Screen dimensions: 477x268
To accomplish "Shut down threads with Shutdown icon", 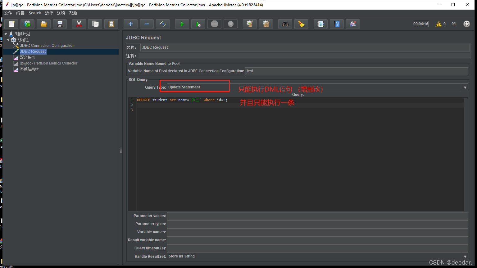I will point(230,24).
